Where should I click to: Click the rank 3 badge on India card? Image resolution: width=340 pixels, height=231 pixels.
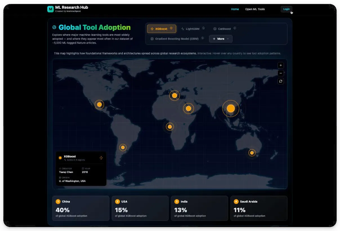pyautogui.click(x=176, y=201)
